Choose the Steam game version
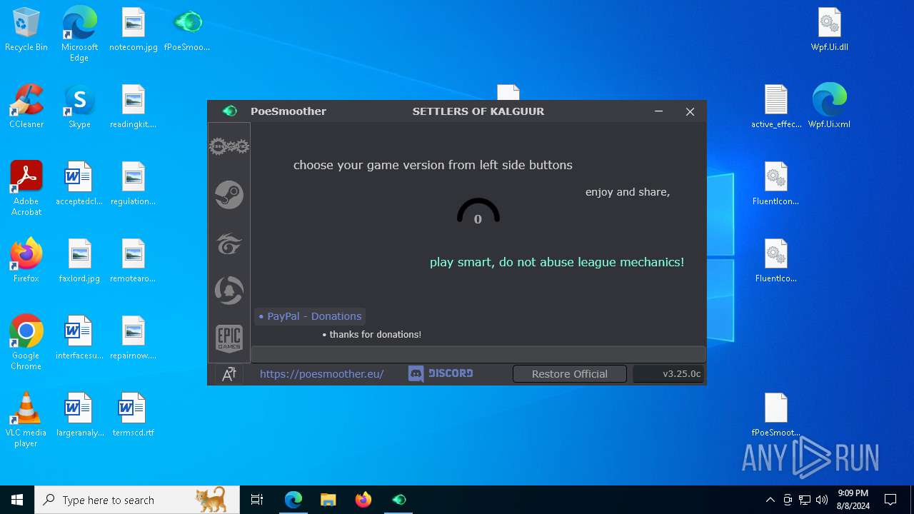Image resolution: width=914 pixels, height=514 pixels. pyautogui.click(x=229, y=195)
